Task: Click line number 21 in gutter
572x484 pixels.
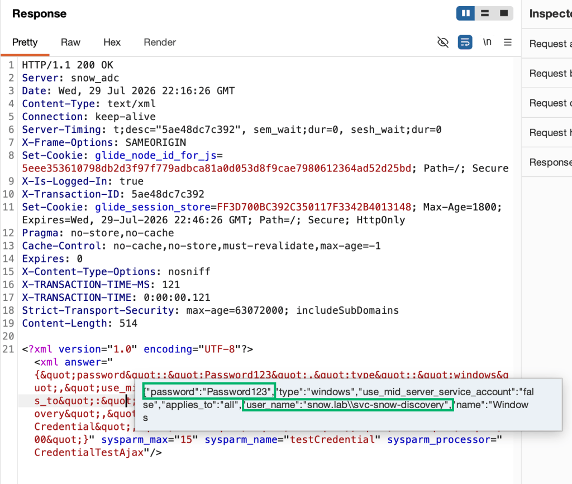Action: coord(8,349)
